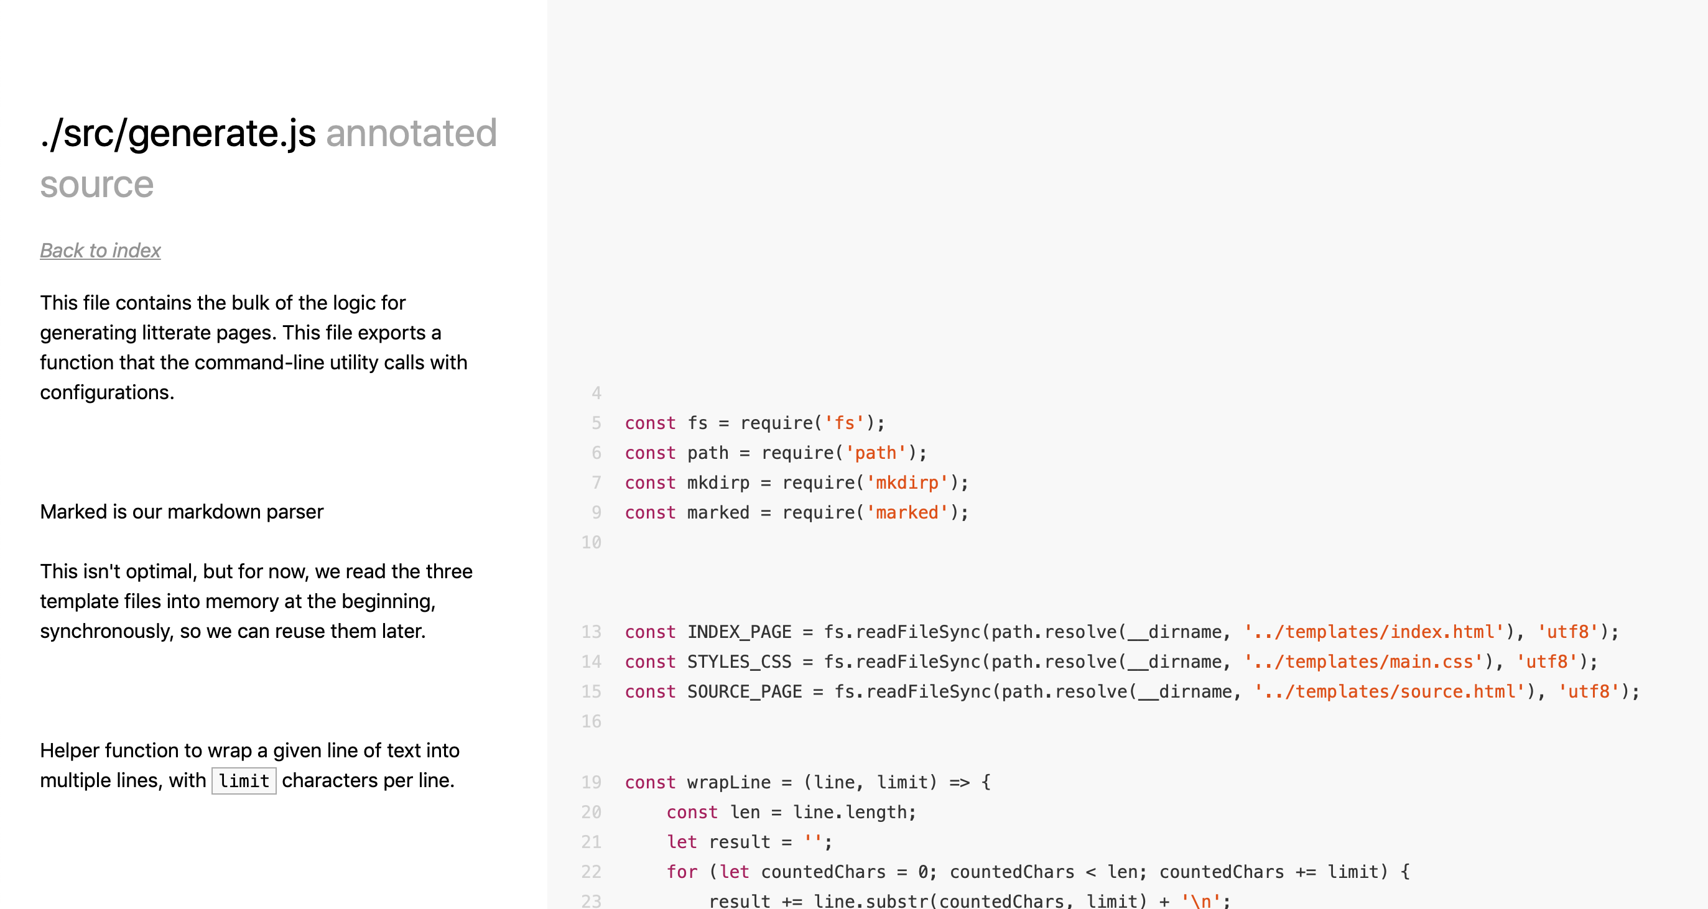Click line number 10 in the gutter
Viewport: 1708px width, 909px height.
coord(592,542)
